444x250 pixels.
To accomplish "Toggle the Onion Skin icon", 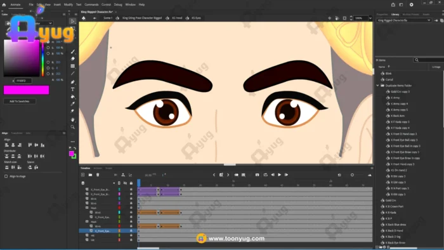I will click(237, 175).
